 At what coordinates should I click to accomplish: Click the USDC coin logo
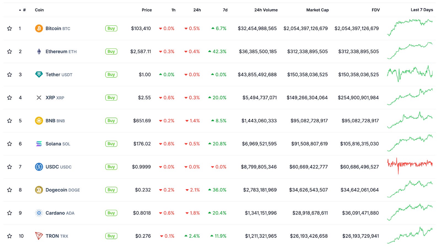[x=39, y=167]
